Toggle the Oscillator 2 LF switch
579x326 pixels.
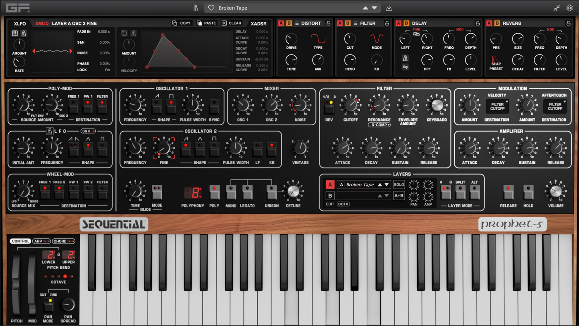pyautogui.click(x=257, y=149)
